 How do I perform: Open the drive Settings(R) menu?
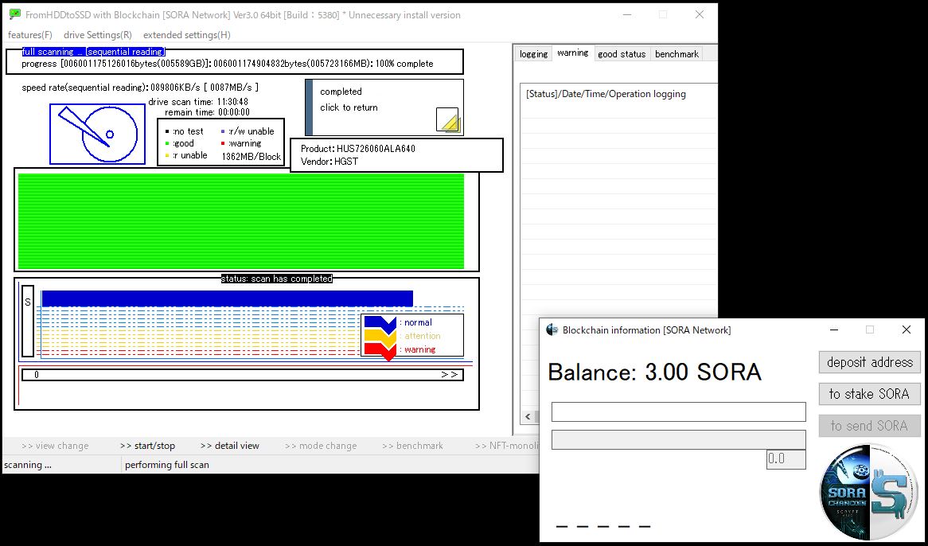coord(98,35)
